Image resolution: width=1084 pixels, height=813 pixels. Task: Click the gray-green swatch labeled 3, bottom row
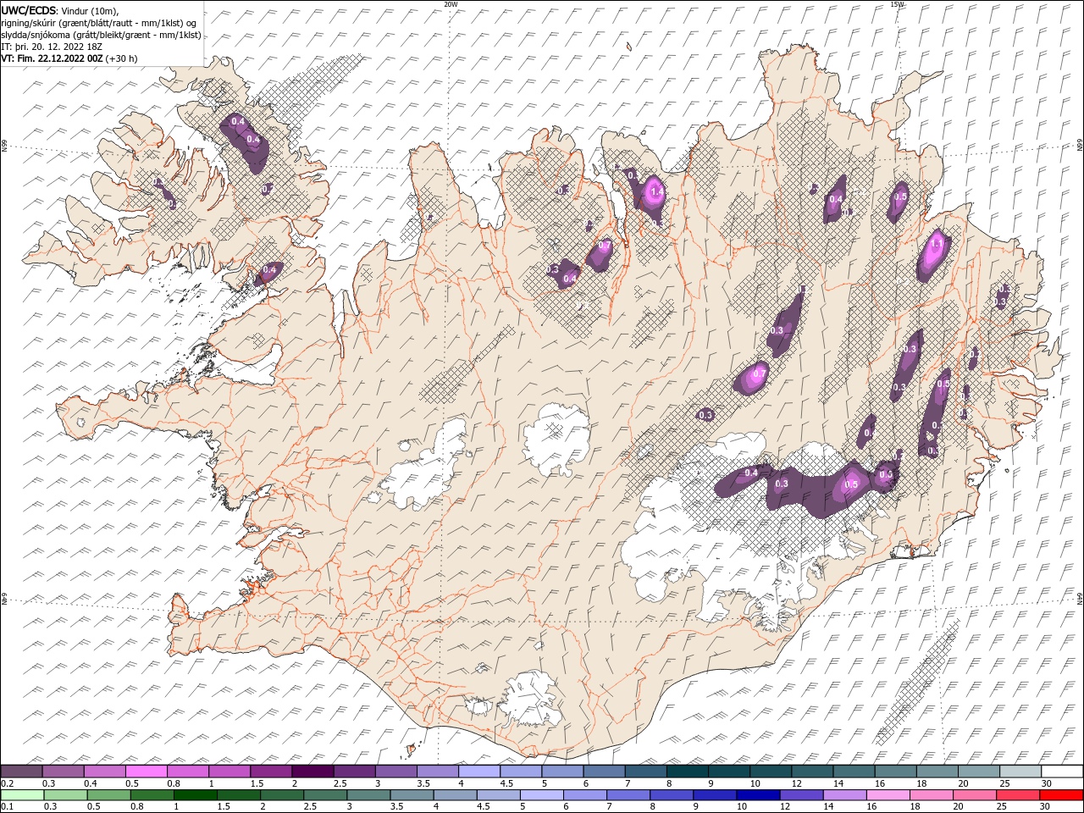(x=368, y=795)
